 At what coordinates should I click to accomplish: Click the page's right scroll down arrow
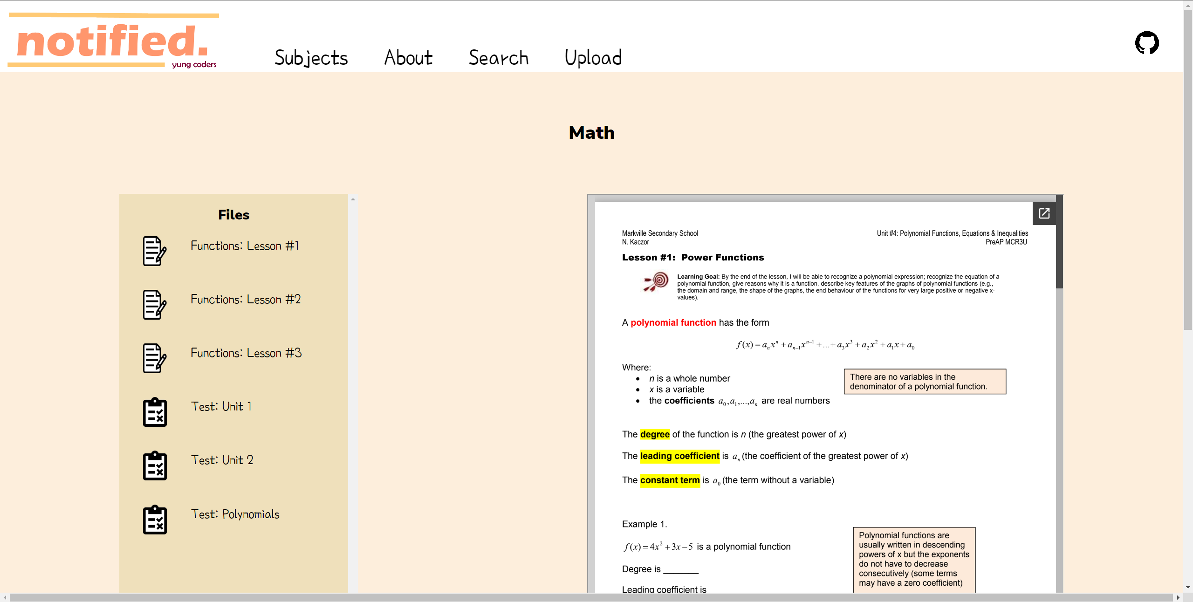tap(1188, 588)
